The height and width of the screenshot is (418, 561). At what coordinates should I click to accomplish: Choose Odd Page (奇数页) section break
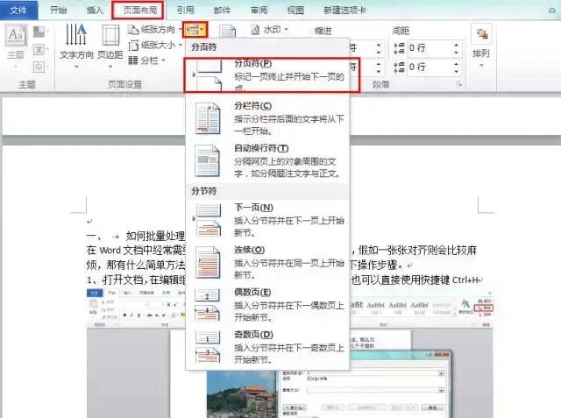point(267,347)
